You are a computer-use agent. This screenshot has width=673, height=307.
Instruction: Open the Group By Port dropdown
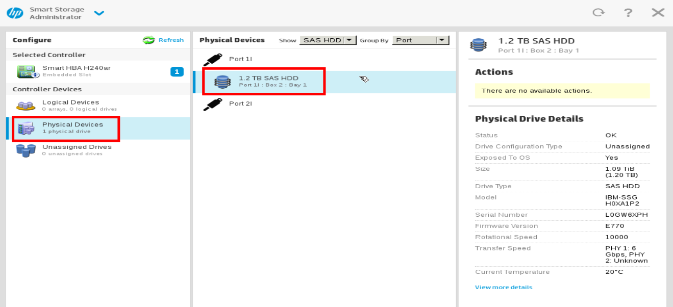click(420, 40)
